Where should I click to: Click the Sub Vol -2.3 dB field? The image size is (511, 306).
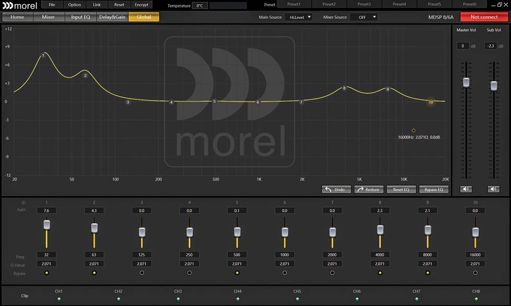[491, 46]
